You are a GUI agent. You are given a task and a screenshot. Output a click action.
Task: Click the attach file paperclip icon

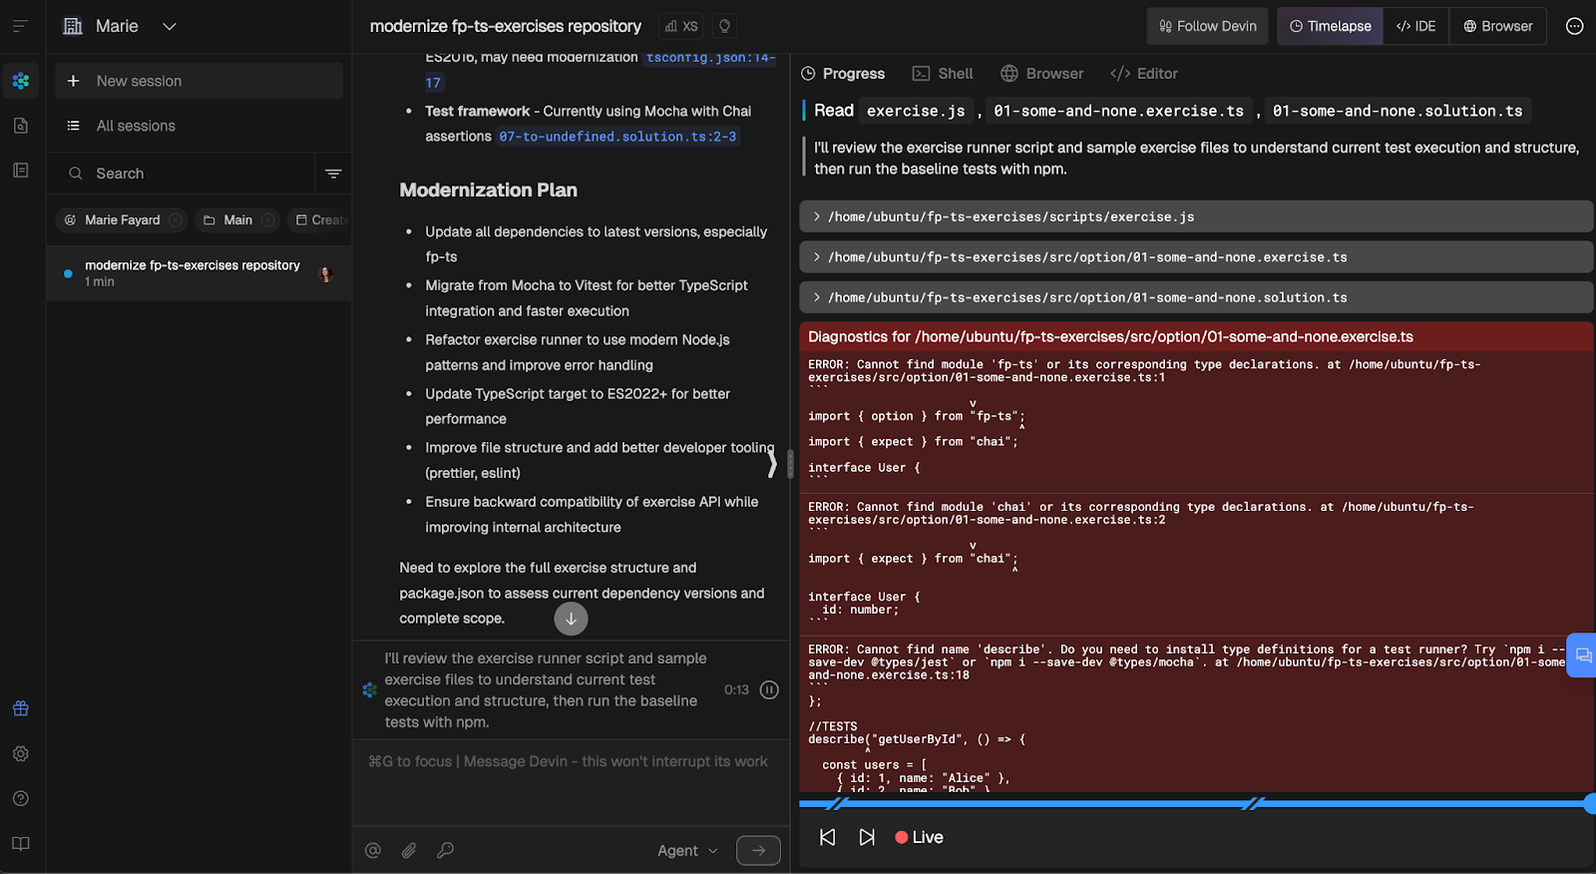point(409,850)
